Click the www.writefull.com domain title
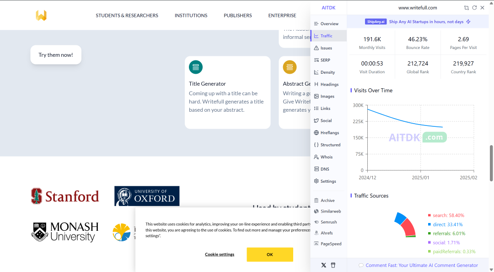The image size is (494, 272). (x=418, y=8)
